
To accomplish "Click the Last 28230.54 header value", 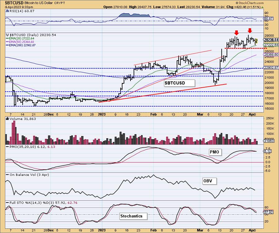I will [189, 7].
